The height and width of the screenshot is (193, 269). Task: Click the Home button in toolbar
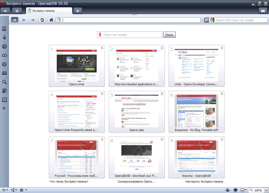tap(51, 20)
